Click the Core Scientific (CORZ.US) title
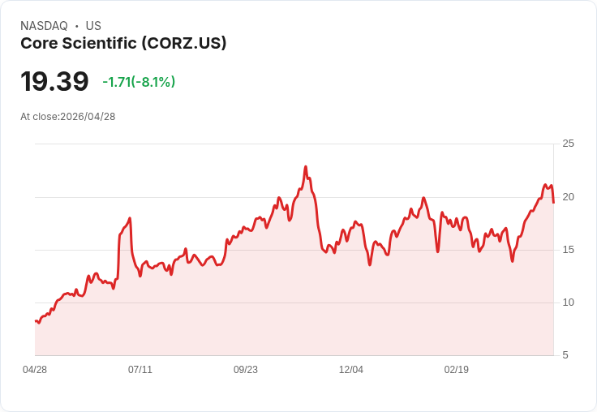Image resolution: width=597 pixels, height=412 pixels. coord(123,43)
